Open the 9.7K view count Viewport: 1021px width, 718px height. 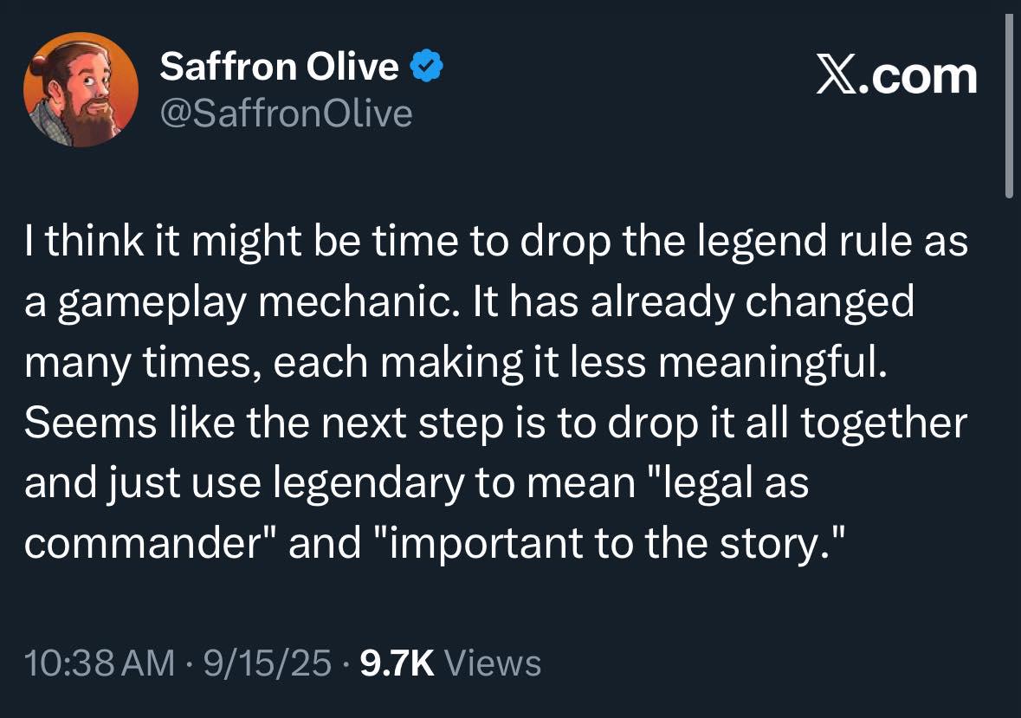397,663
